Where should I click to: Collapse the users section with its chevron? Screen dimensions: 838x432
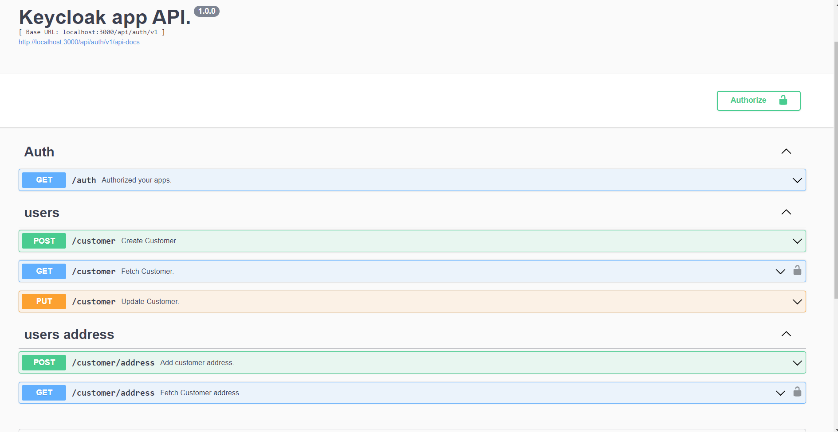tap(786, 212)
